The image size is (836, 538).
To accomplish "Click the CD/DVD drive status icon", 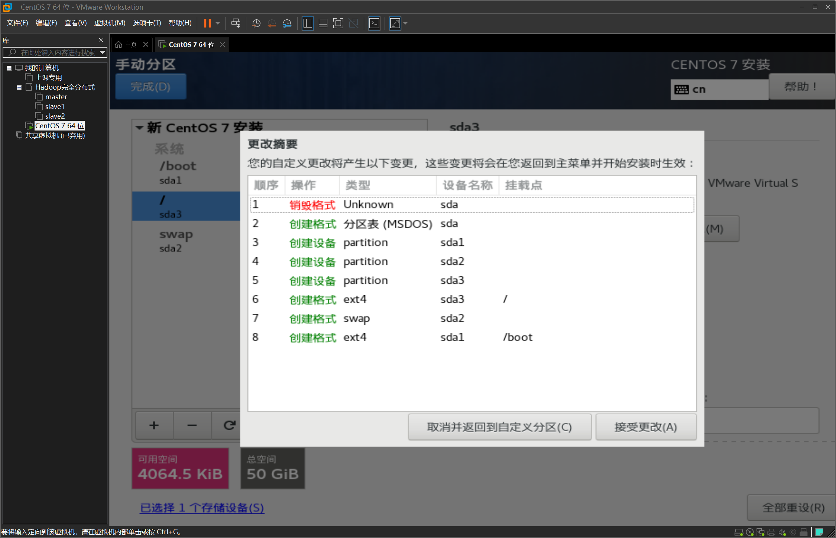I will coord(750,532).
